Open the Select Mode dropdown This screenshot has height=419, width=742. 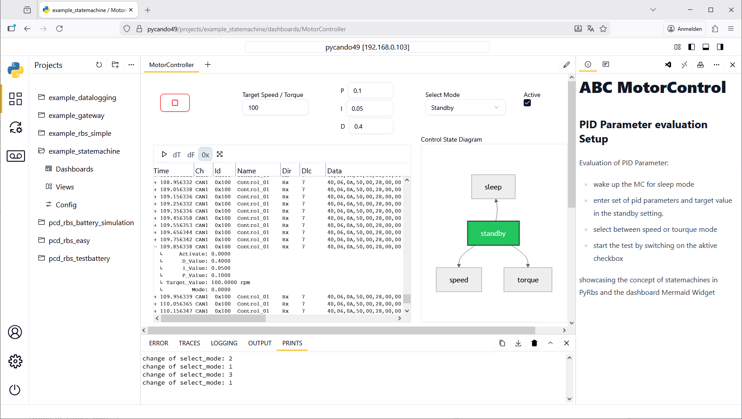pyautogui.click(x=465, y=107)
